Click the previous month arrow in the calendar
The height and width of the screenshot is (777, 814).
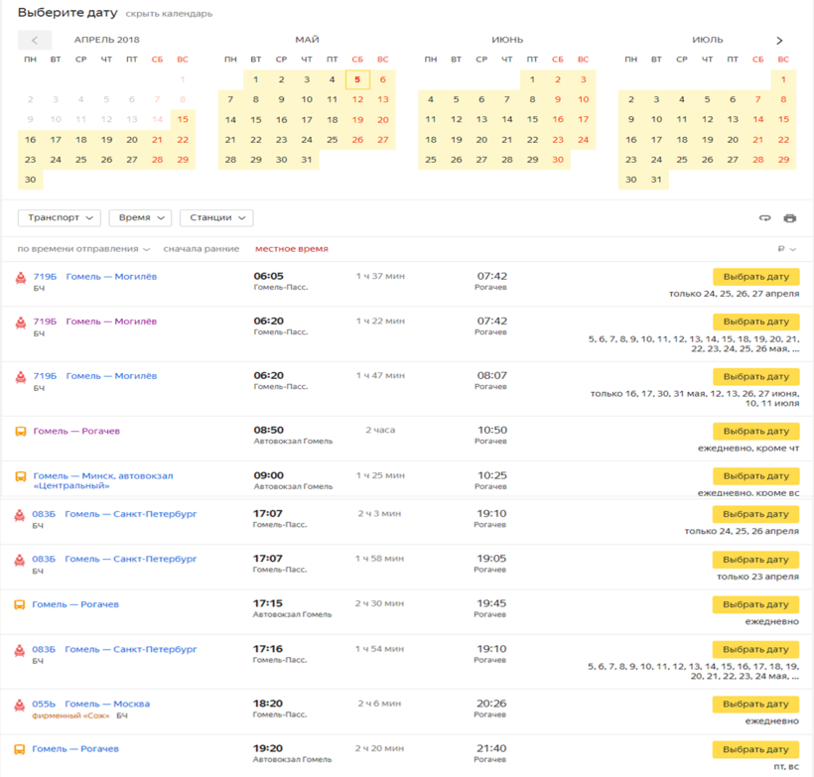click(35, 41)
